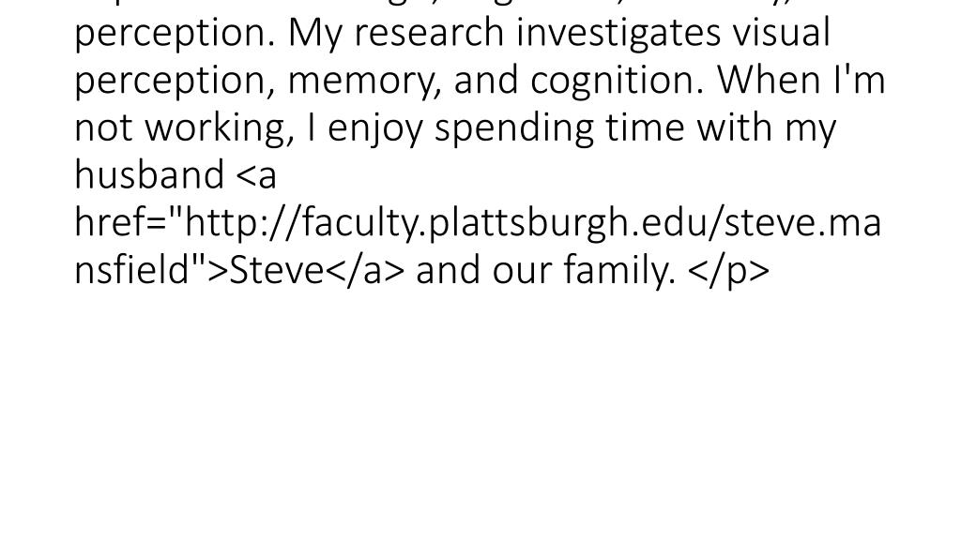The image size is (961, 540).
Task: Click the word "husband"
Action: (x=149, y=175)
